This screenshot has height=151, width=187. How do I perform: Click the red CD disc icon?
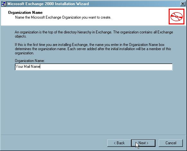(176, 16)
